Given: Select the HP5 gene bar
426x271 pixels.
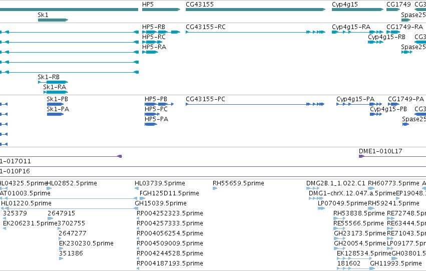Looking at the screenshot, I should click(161, 10).
